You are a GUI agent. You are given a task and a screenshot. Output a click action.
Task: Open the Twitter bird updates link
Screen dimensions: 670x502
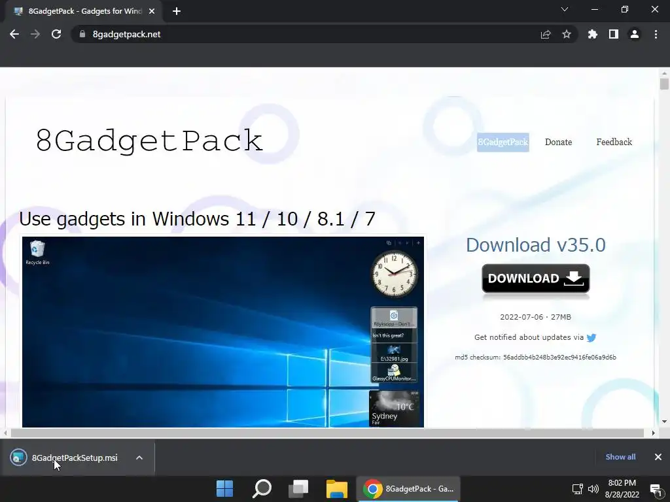(x=591, y=338)
